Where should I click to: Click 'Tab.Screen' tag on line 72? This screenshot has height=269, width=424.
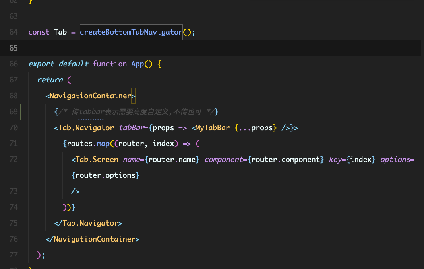95,160
